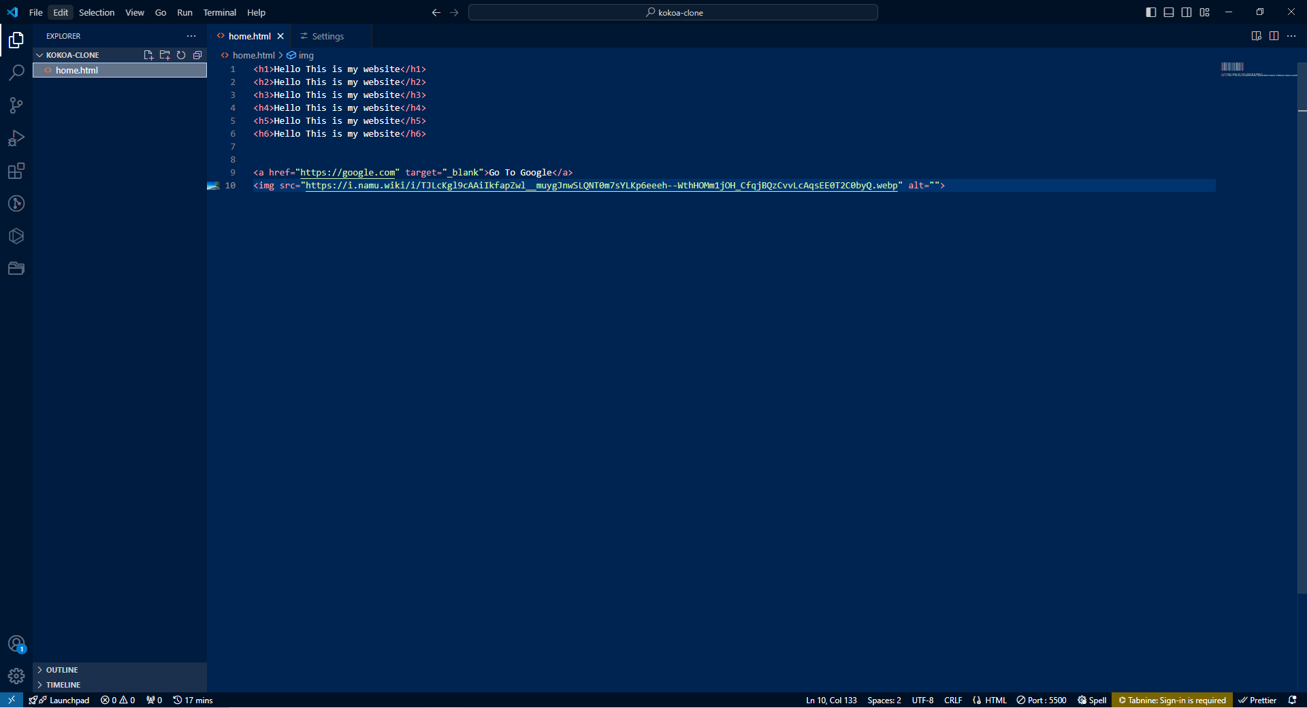The height and width of the screenshot is (708, 1307).
Task: Click Tabnine Sign-in is required notice
Action: click(x=1172, y=700)
